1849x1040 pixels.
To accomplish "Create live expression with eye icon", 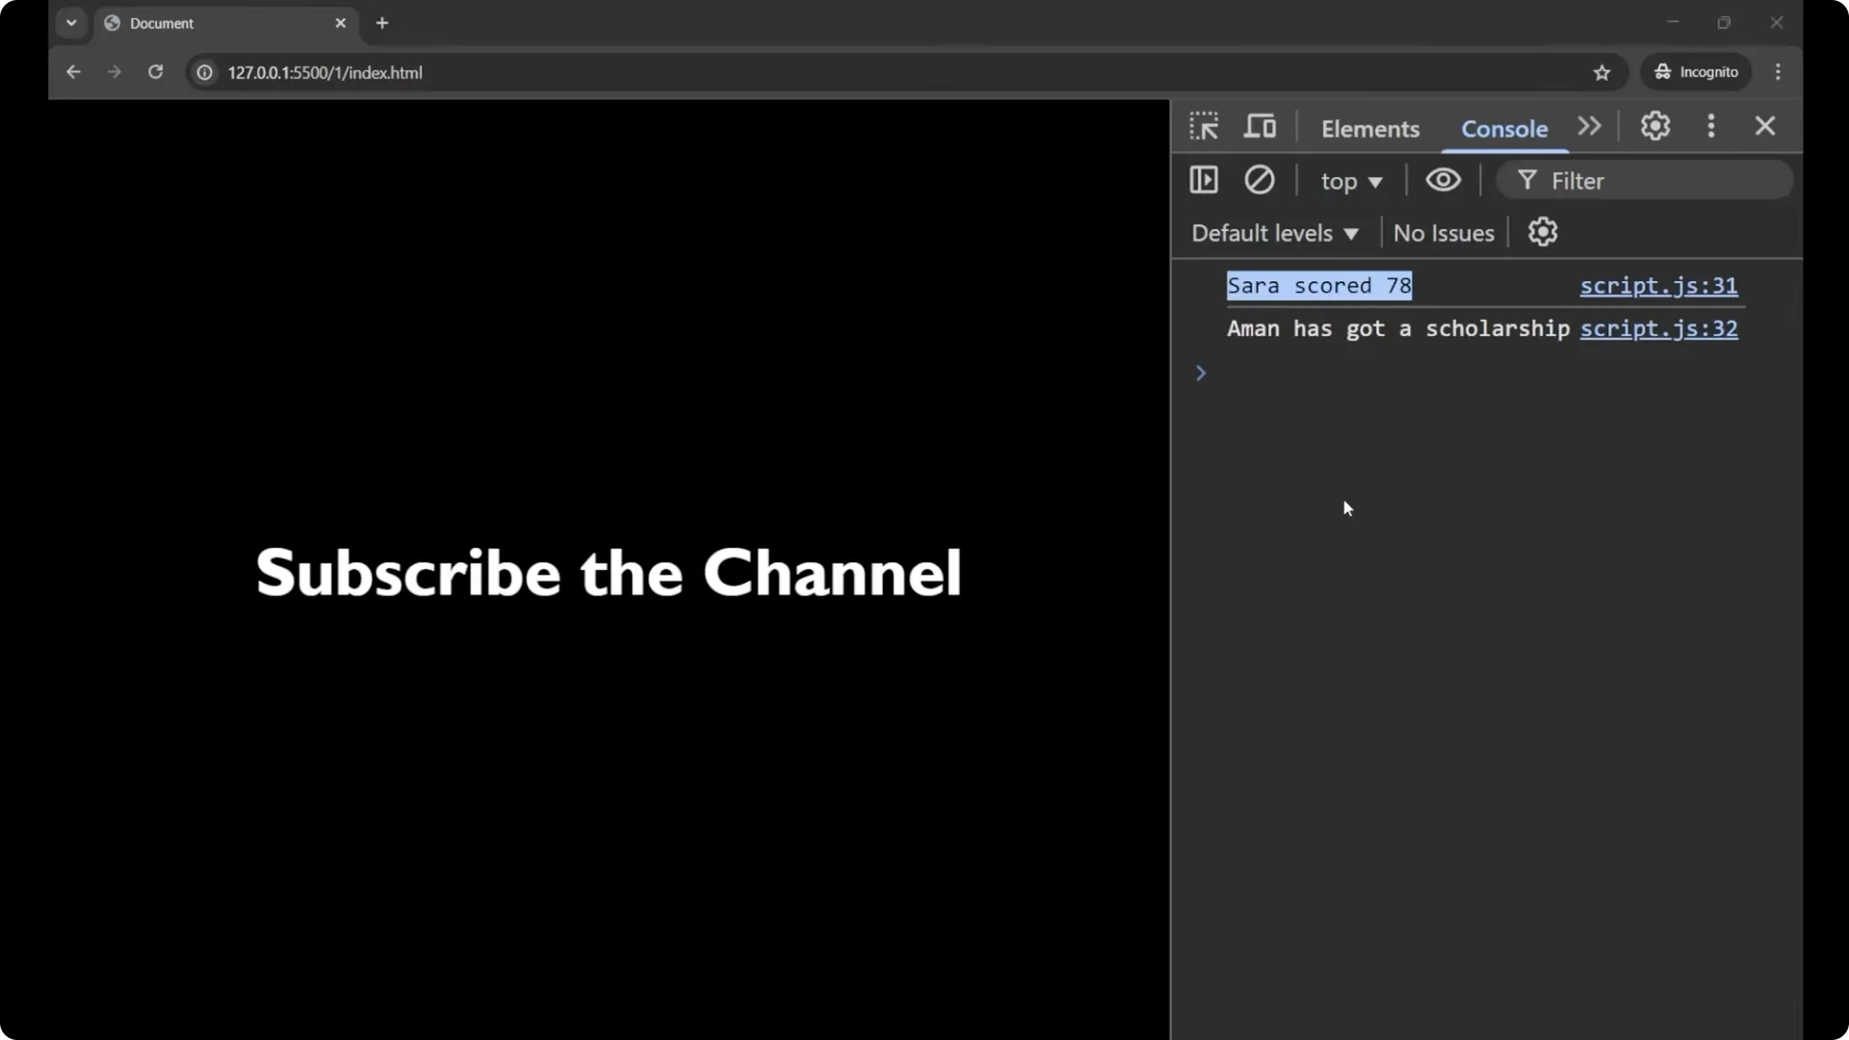I will 1443,180.
